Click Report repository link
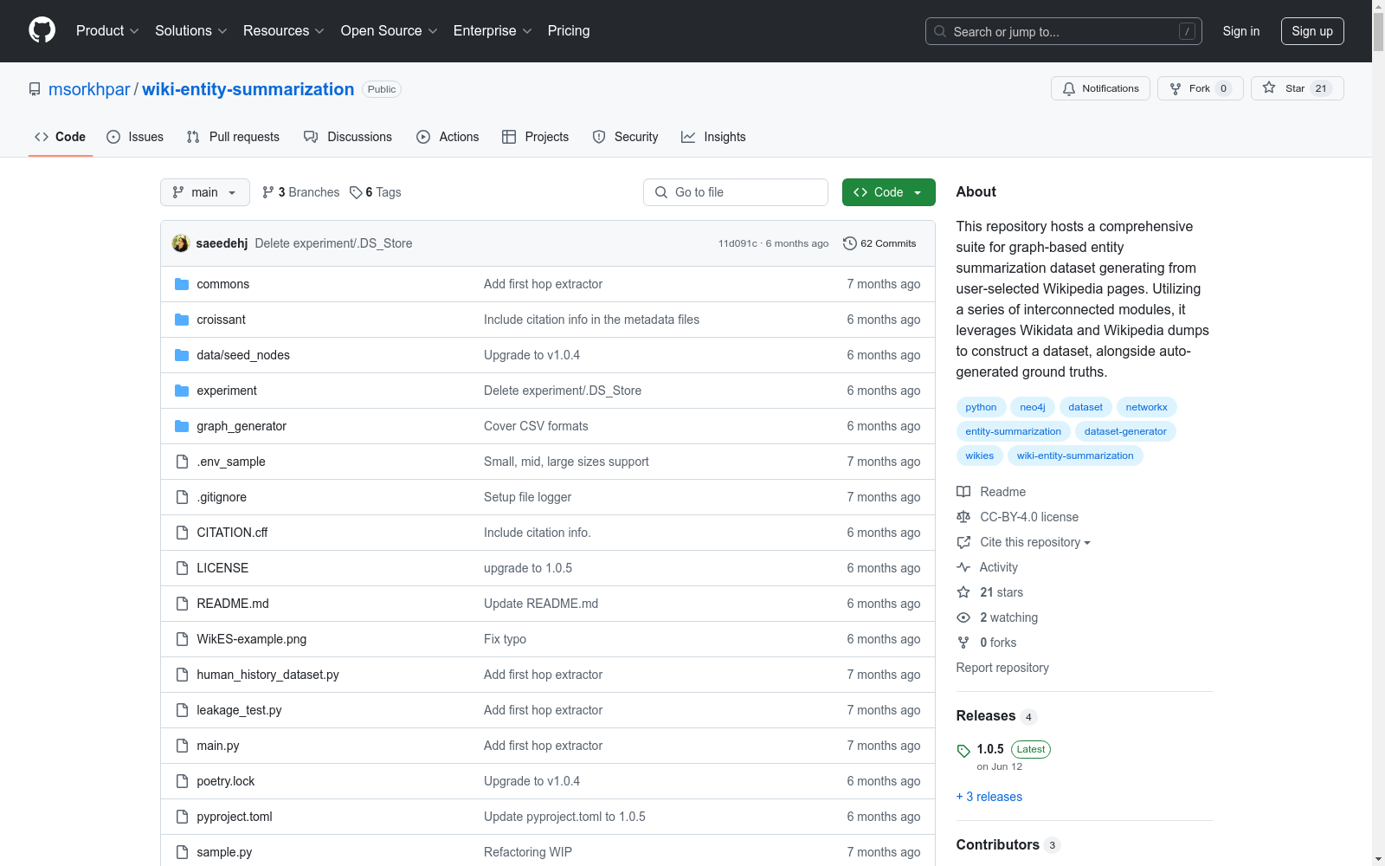 pos(1002,668)
